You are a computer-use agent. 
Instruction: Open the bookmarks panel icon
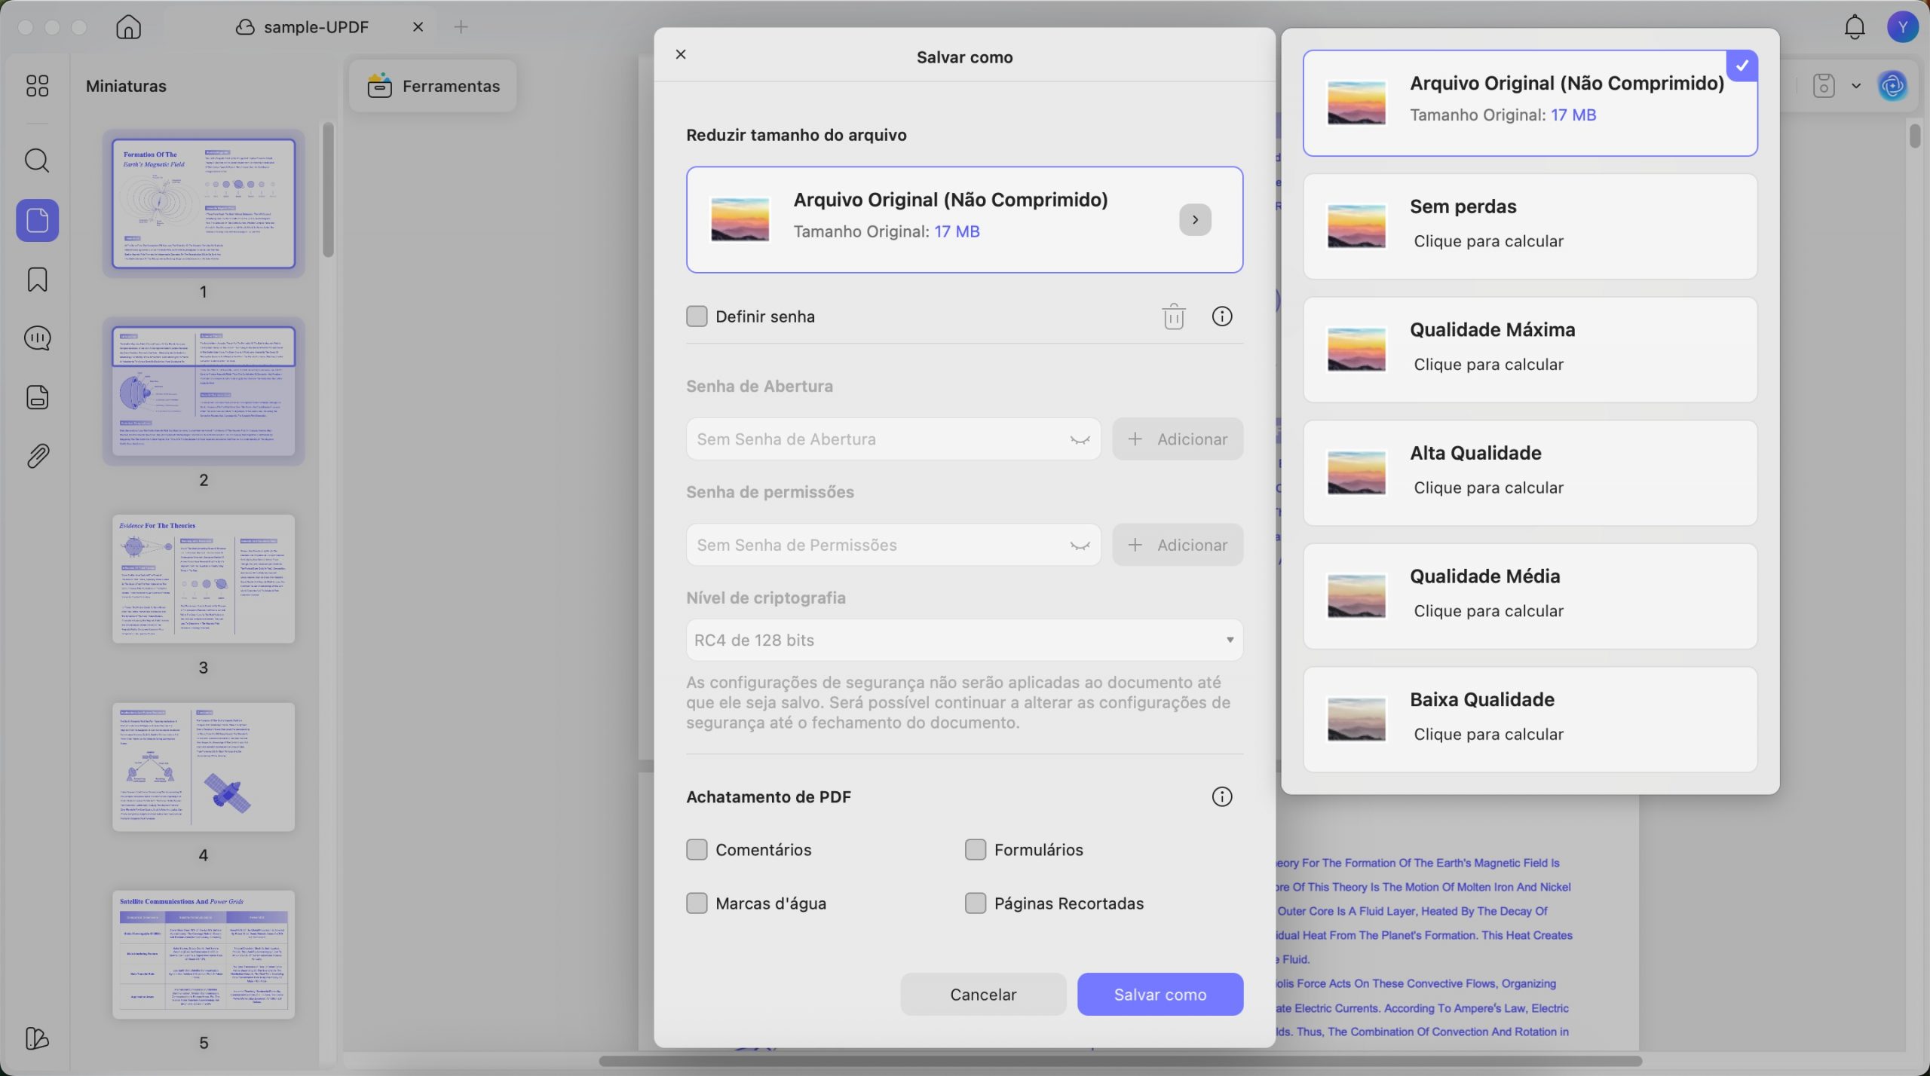(x=37, y=280)
